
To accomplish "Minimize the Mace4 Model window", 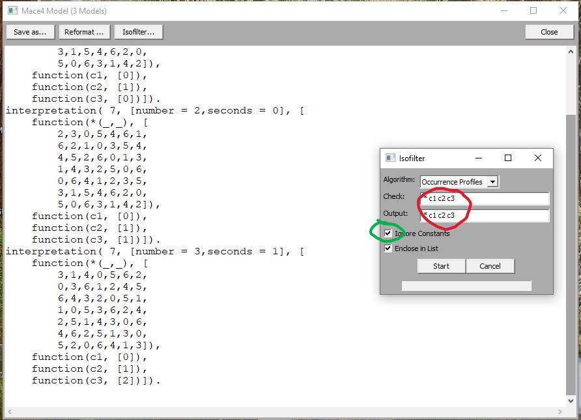I will click(x=504, y=10).
